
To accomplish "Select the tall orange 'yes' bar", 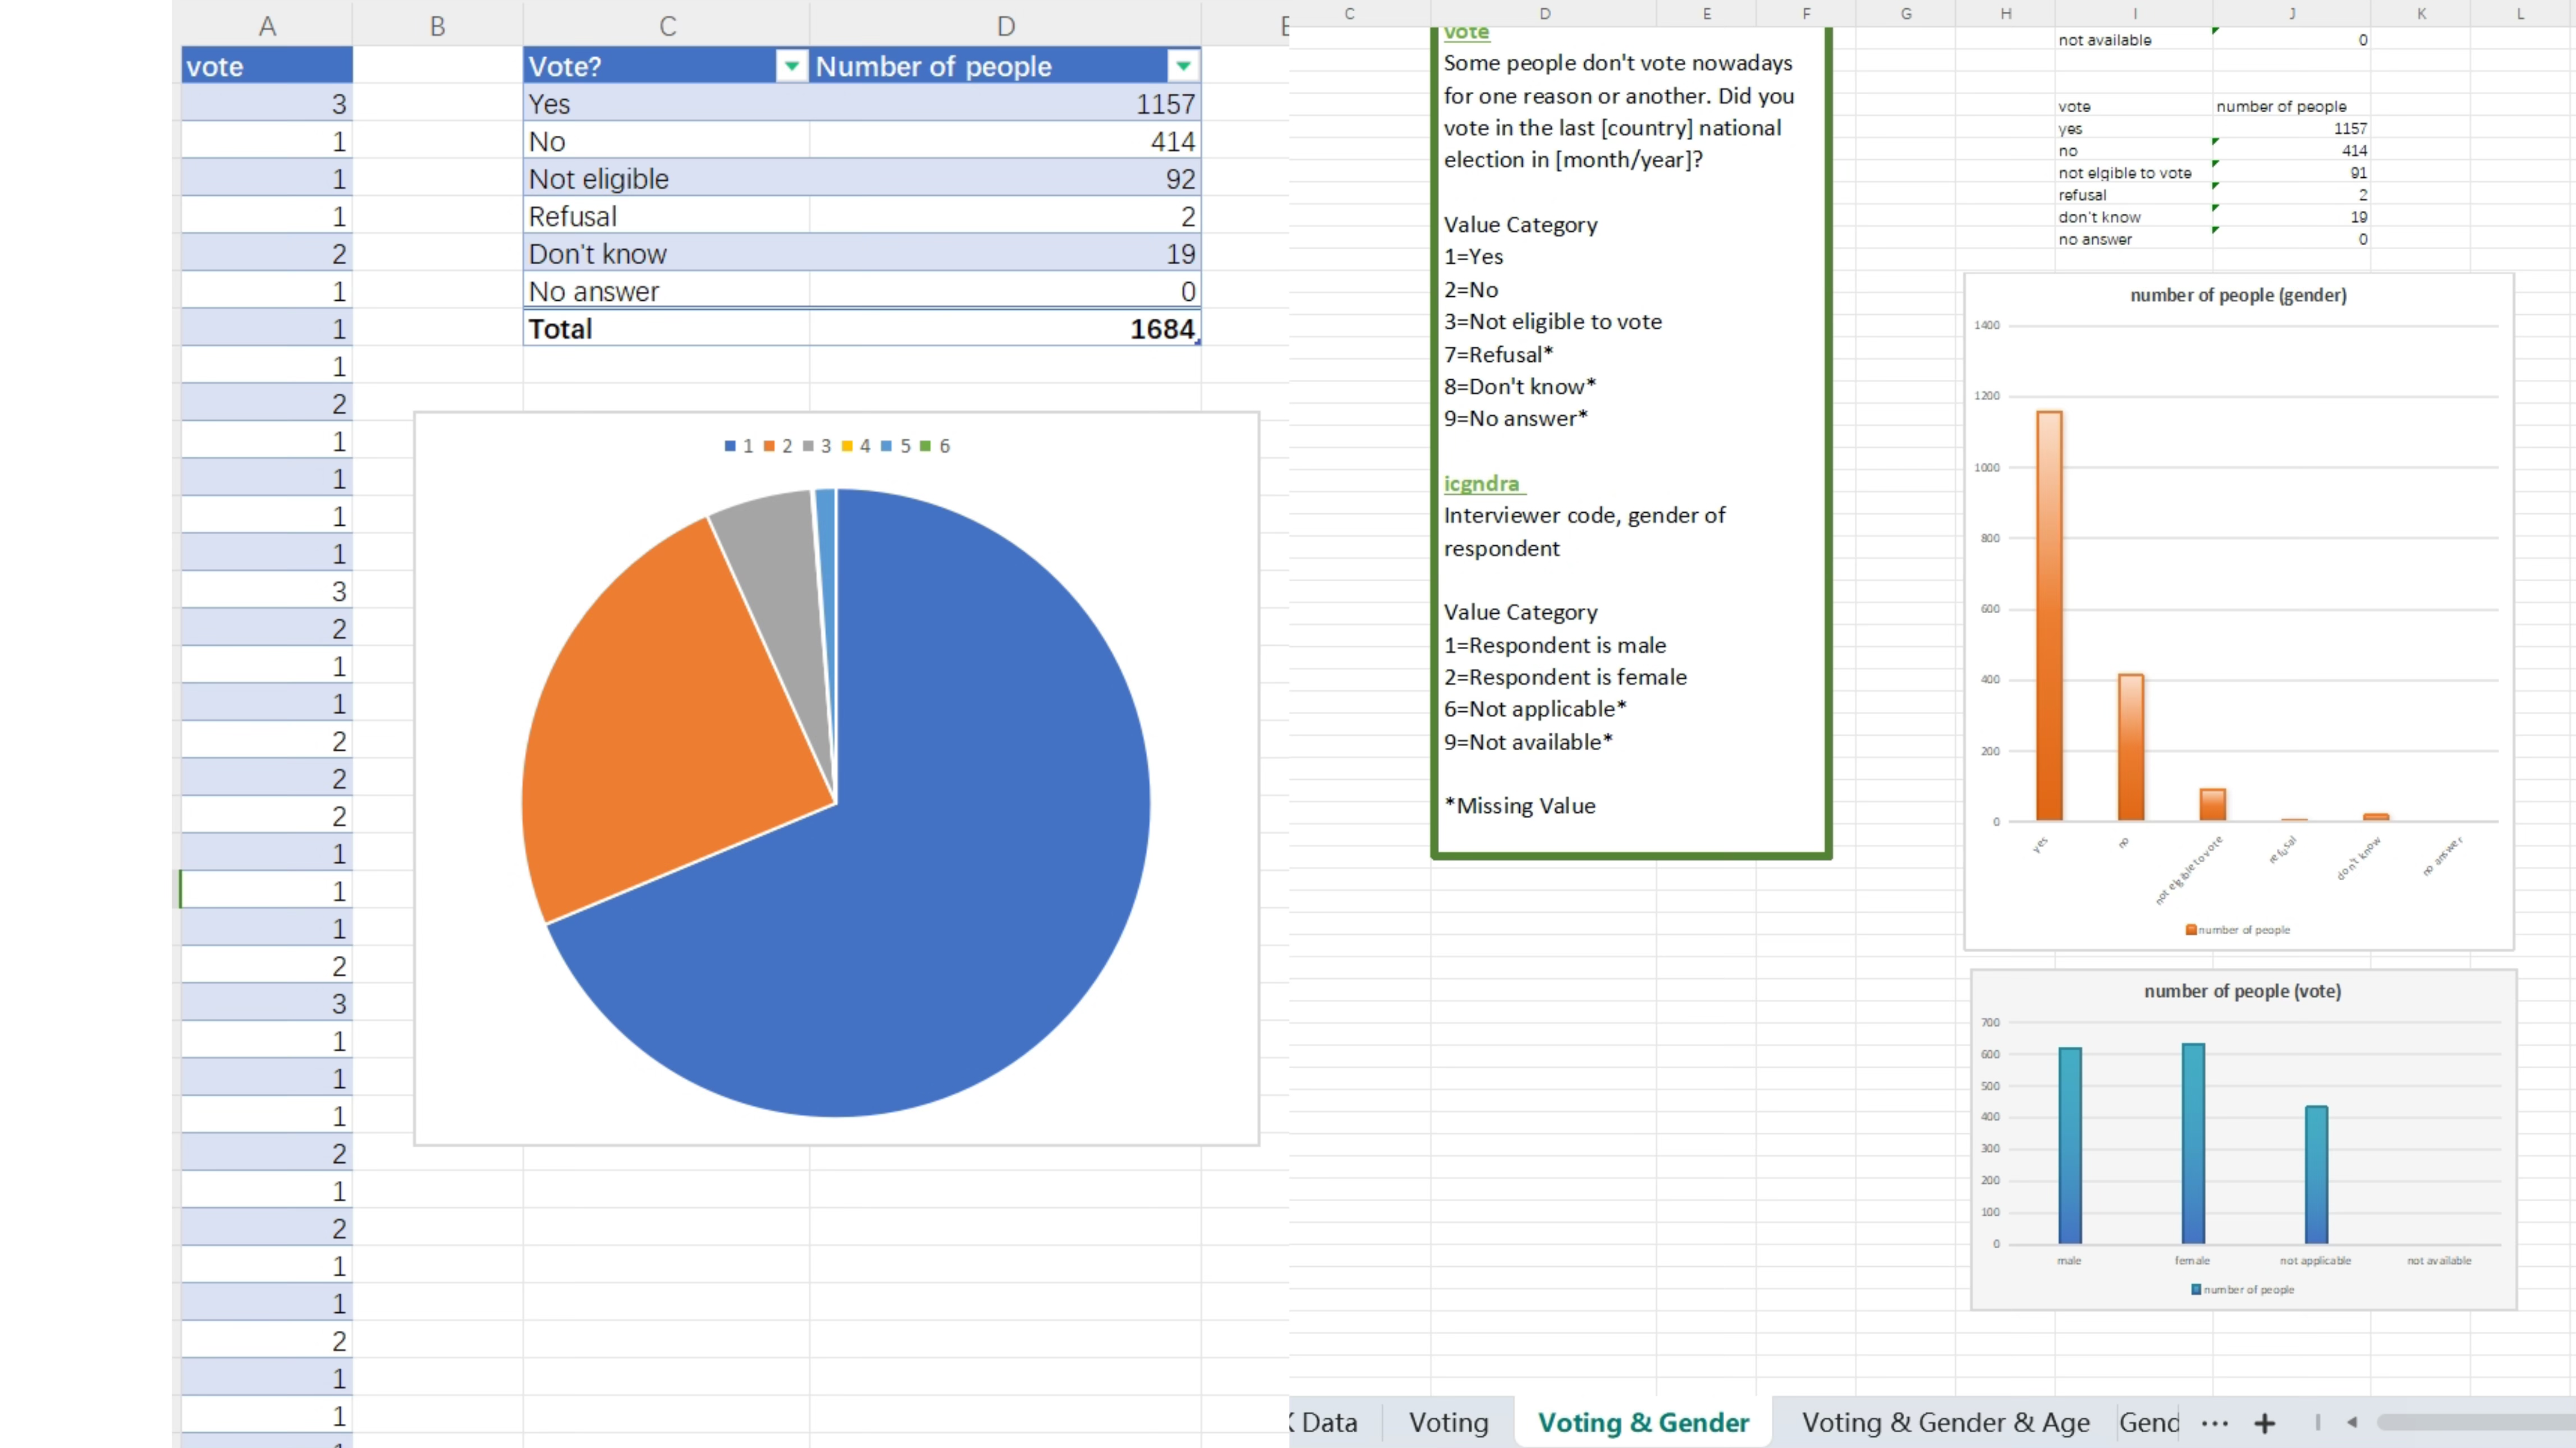I will coord(2049,614).
